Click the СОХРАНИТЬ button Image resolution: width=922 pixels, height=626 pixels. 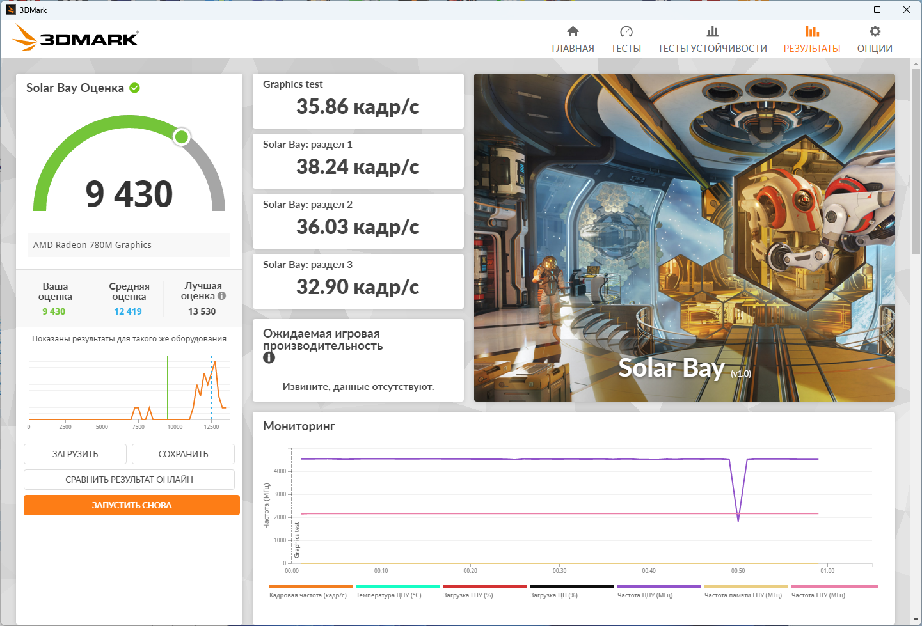(183, 454)
